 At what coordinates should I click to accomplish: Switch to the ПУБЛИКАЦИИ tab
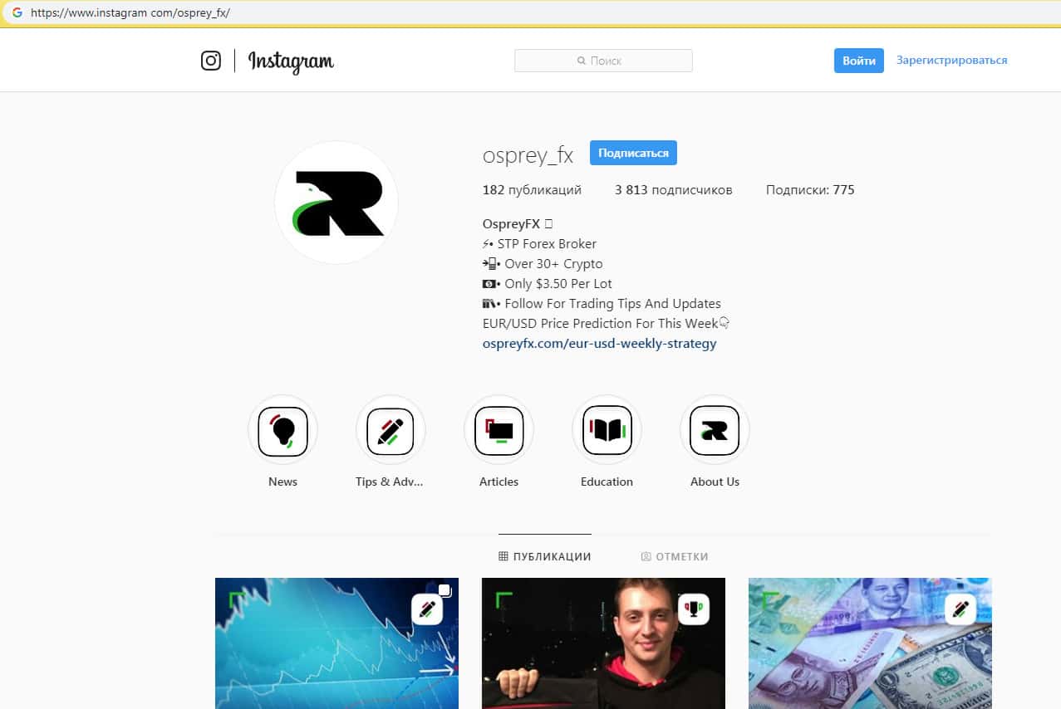pyautogui.click(x=545, y=556)
